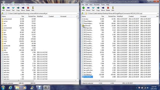This screenshot has height=90, width=160.
Task: Click volume speaker tray icon
Action: click(148, 88)
